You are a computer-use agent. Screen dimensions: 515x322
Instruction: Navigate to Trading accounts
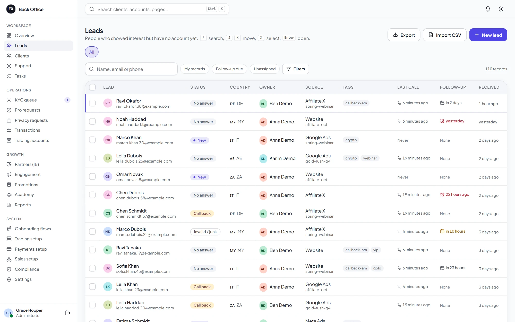38,140
